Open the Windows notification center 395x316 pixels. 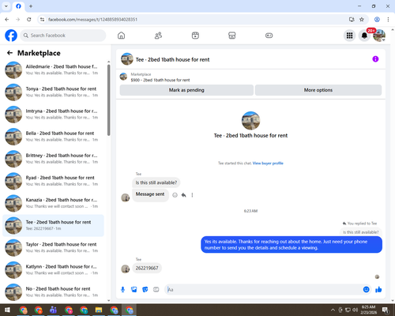tap(386, 310)
